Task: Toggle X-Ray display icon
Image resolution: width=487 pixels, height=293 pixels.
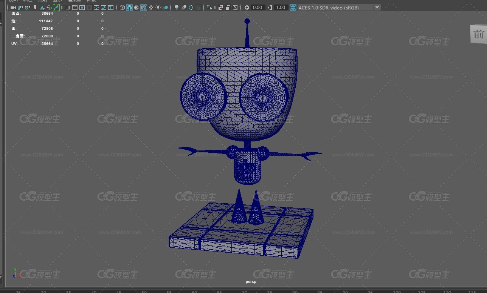Action: [x=221, y=8]
